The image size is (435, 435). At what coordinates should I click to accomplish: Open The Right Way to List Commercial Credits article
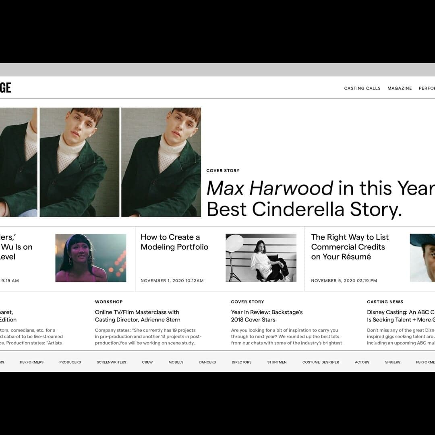pos(350,247)
